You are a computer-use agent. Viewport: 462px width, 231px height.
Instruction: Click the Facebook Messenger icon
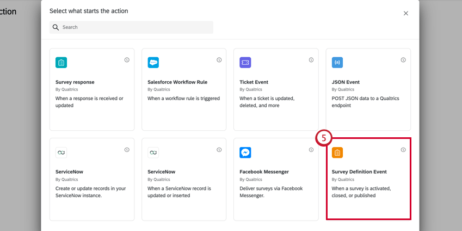point(245,153)
